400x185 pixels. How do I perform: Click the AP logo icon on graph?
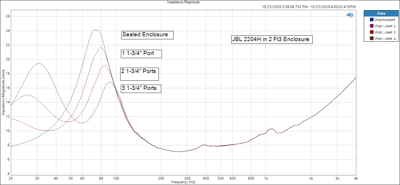coord(349,15)
